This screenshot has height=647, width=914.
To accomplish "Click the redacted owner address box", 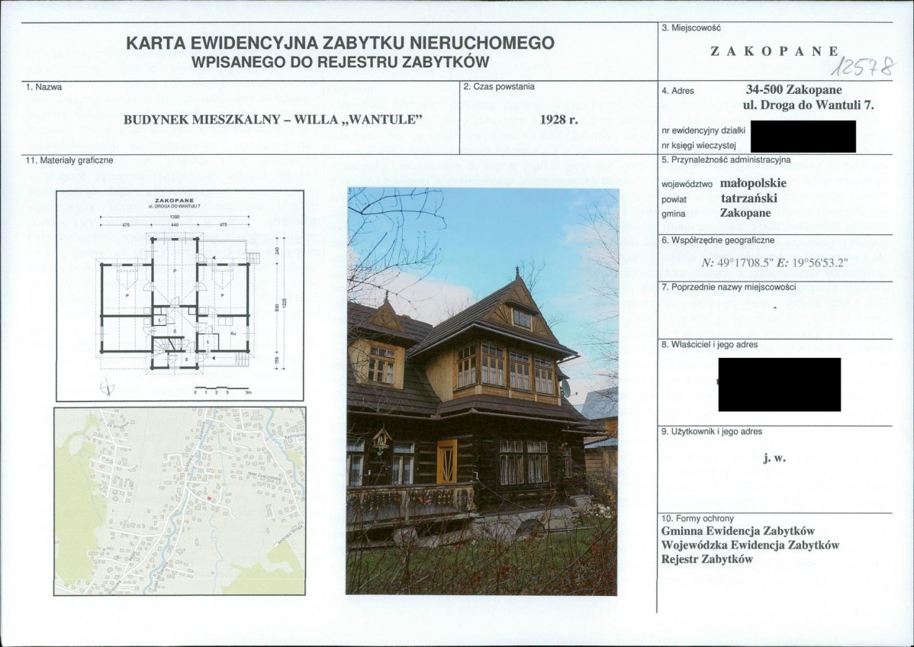I will [778, 385].
